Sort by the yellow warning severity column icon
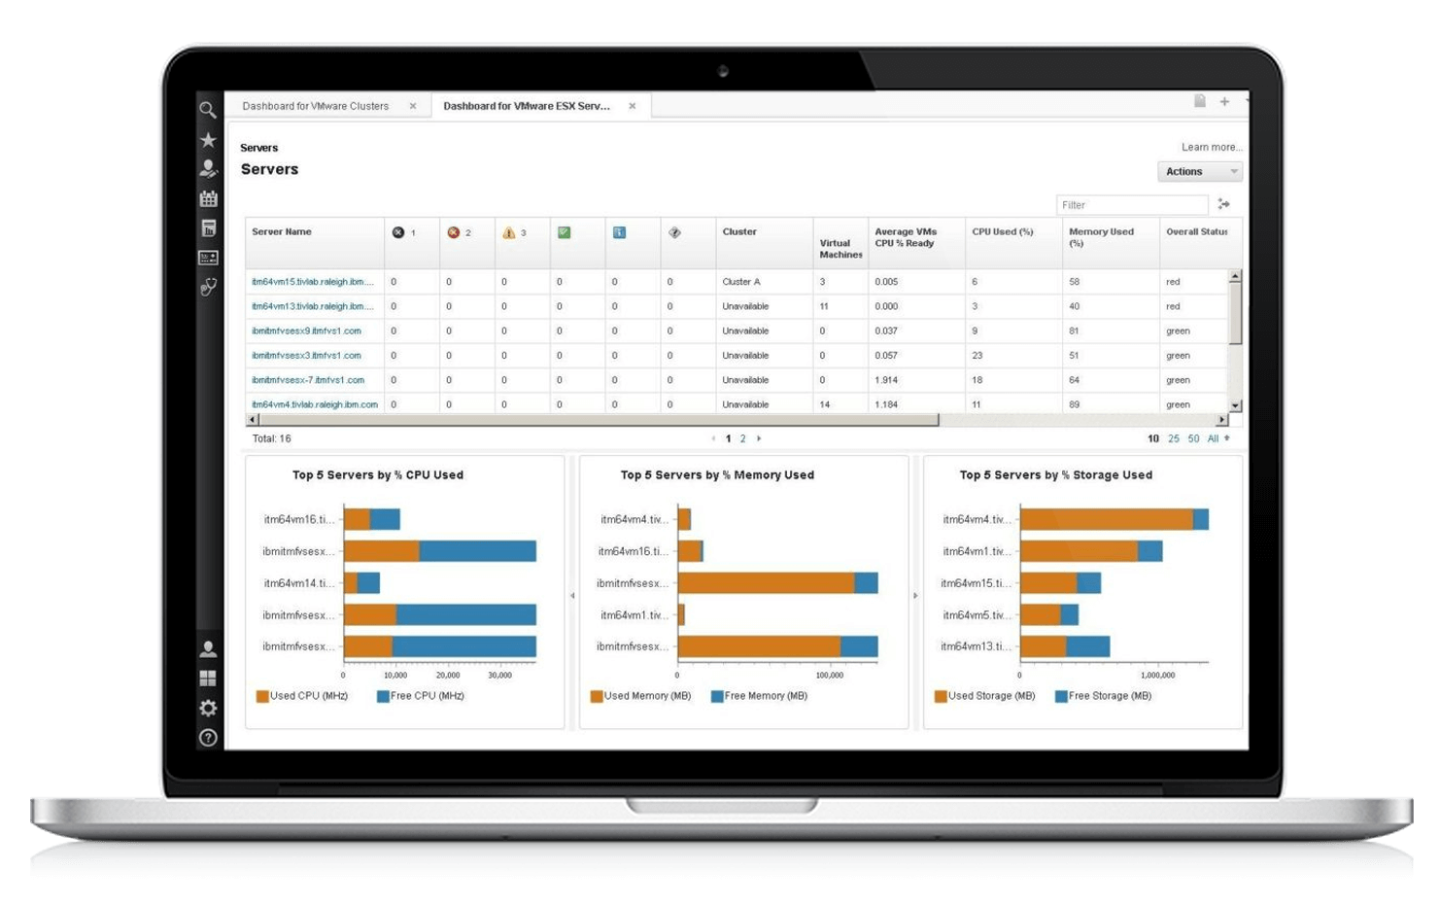This screenshot has width=1440, height=906. coord(508,232)
